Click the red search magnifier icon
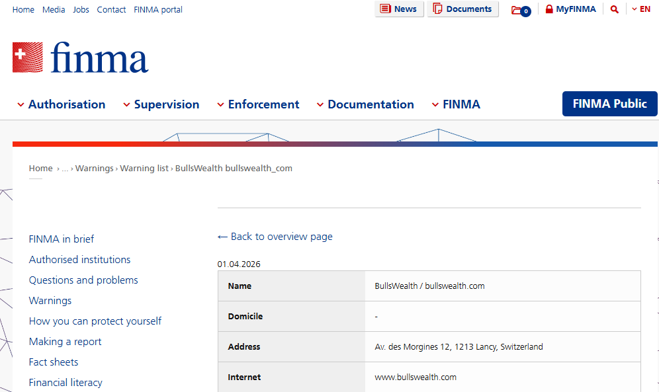Screen dimensions: 659x392 (615, 9)
